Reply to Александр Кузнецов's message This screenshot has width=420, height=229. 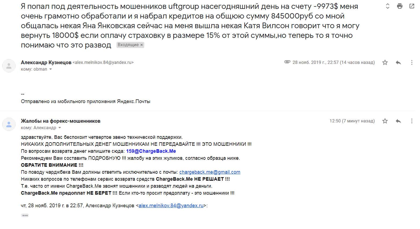pos(398,63)
